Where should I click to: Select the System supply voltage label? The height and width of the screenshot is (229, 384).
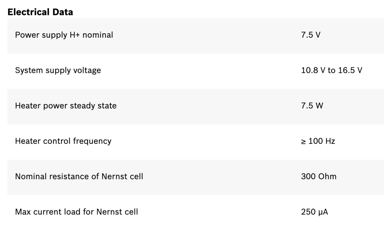click(x=58, y=70)
